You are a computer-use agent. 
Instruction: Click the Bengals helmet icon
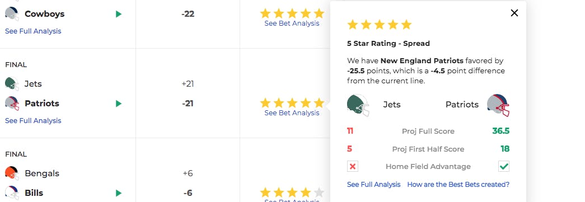(x=12, y=173)
